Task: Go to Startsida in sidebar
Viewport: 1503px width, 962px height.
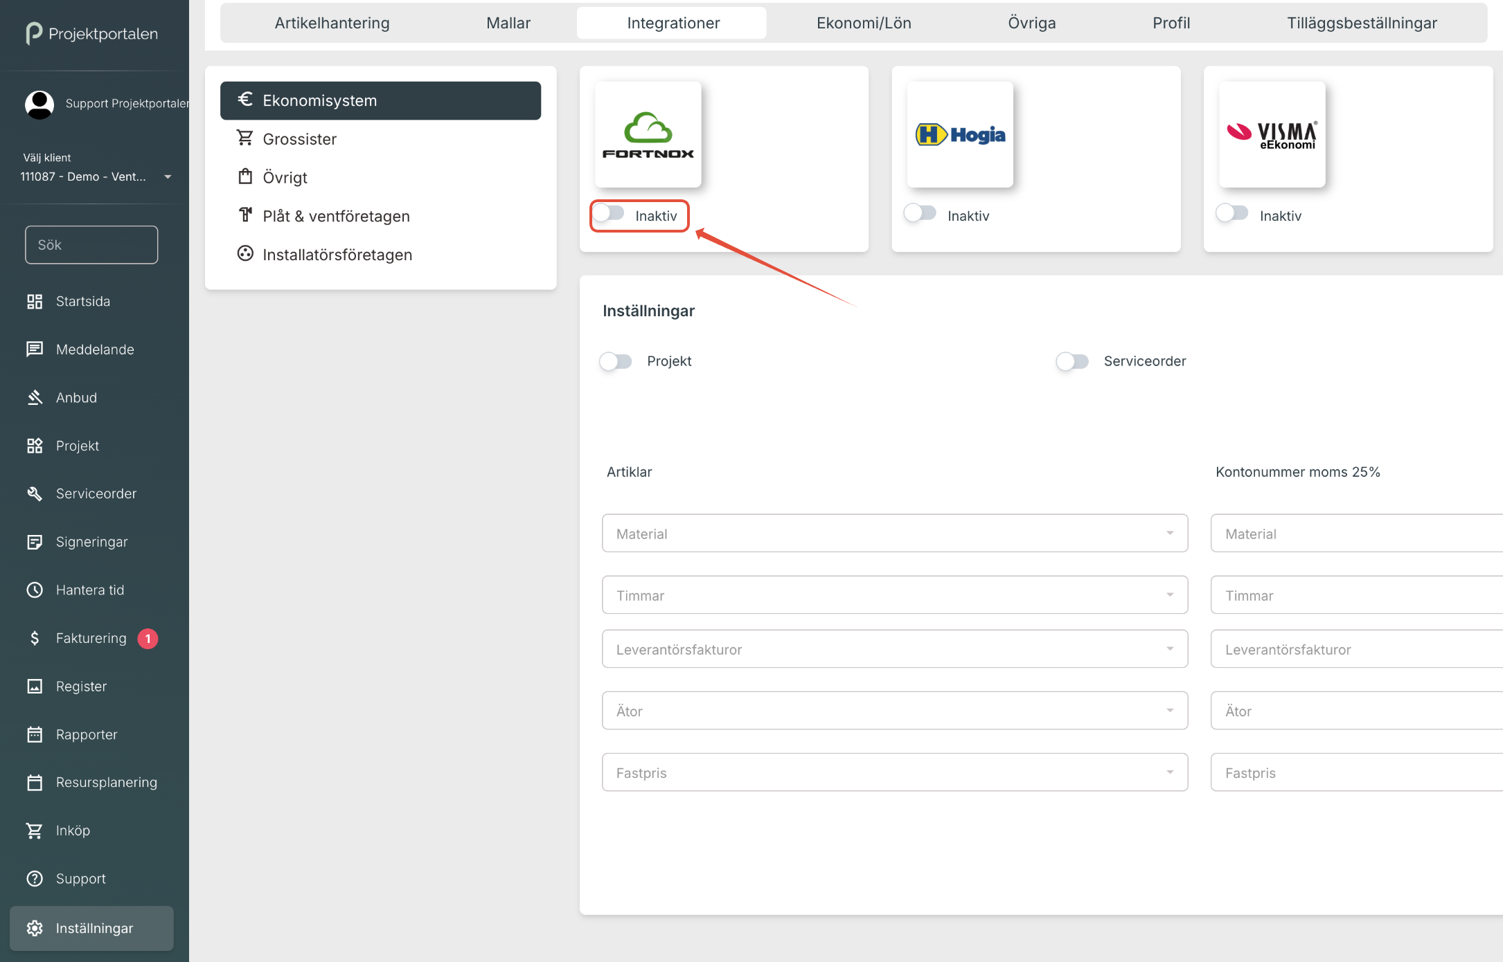Action: [82, 301]
